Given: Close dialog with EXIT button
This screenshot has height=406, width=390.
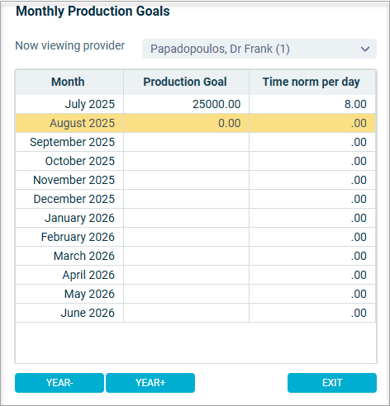Looking at the screenshot, I should click(332, 383).
